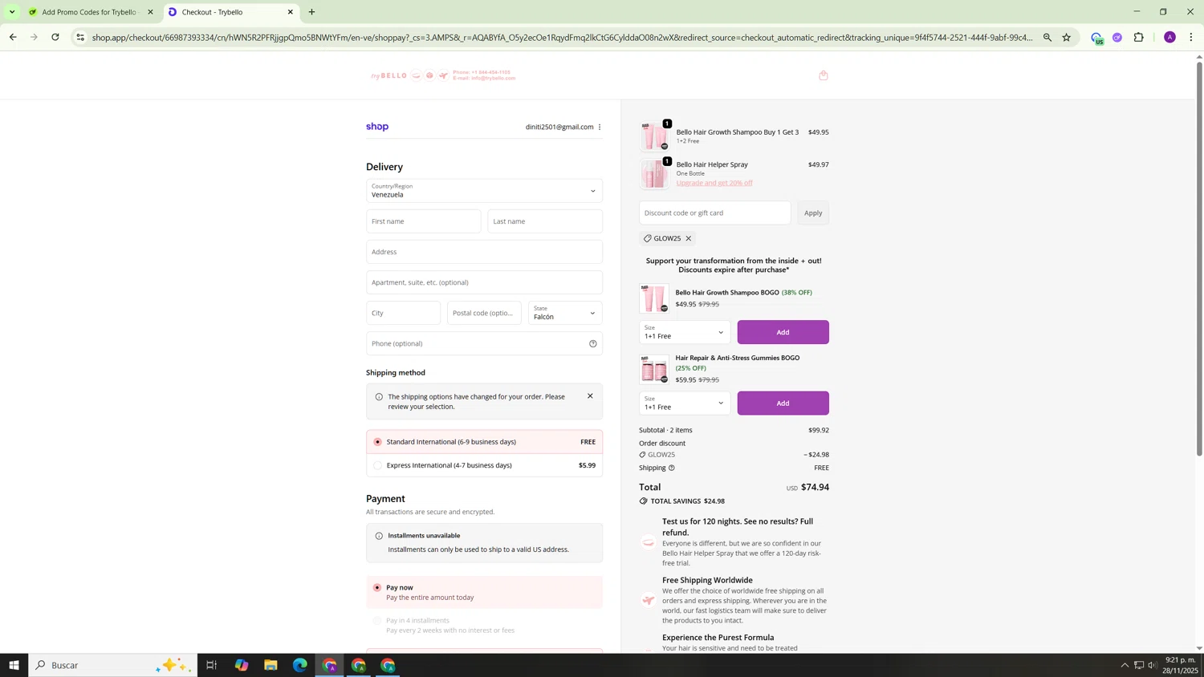Focus Discount code or gift card field
Image resolution: width=1204 pixels, height=677 pixels.
[714, 213]
